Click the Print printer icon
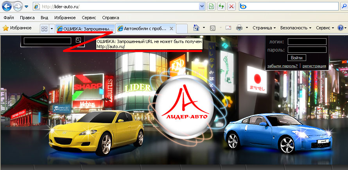Screen dimensions: 348x170 [x=239, y=28]
